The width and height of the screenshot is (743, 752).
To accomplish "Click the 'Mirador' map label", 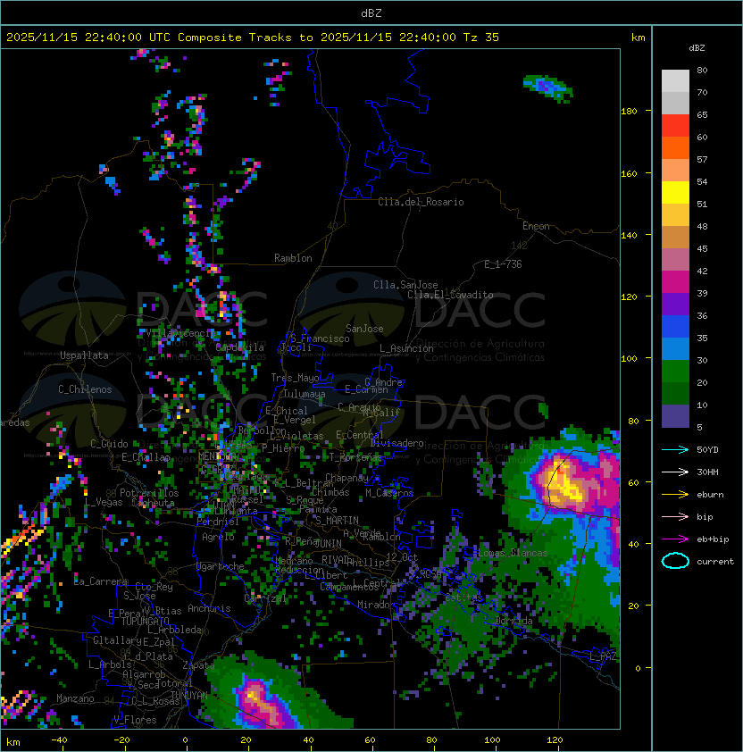I will click(376, 605).
